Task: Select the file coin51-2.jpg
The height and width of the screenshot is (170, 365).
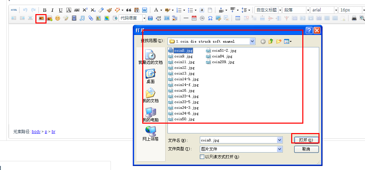Action: pos(221,50)
